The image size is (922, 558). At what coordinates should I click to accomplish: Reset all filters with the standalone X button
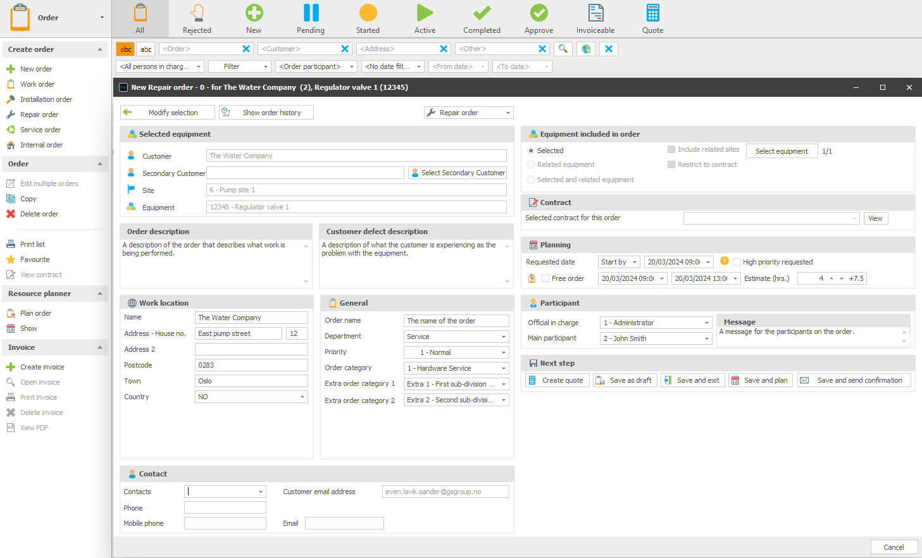609,49
